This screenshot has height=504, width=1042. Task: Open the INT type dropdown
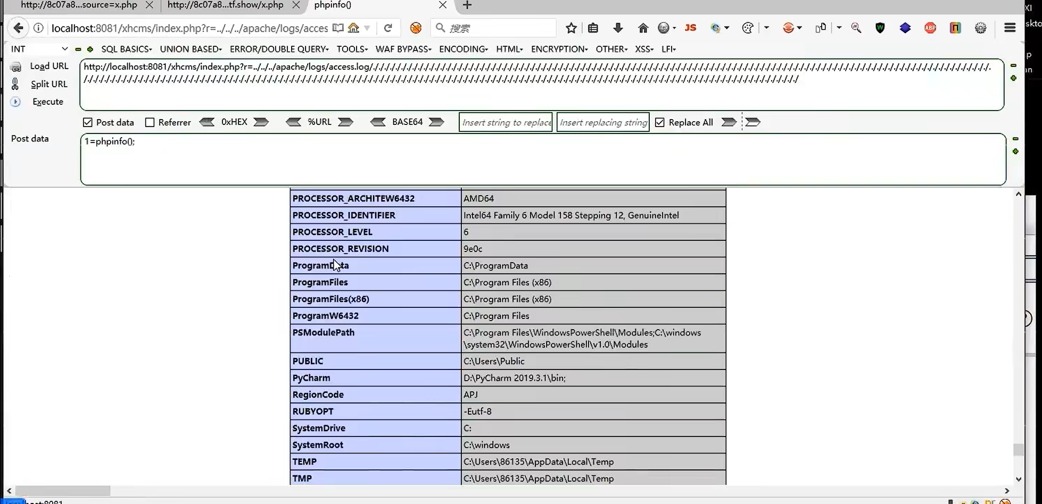pyautogui.click(x=39, y=49)
